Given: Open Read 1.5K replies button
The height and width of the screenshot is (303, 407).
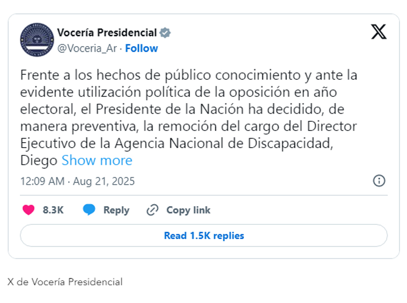Looking at the screenshot, I should pyautogui.click(x=204, y=235).
